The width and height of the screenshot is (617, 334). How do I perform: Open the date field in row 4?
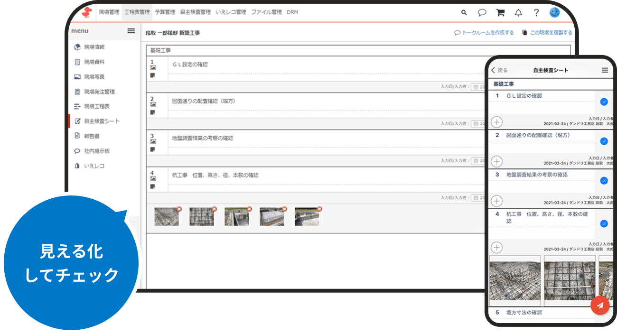[478, 198]
